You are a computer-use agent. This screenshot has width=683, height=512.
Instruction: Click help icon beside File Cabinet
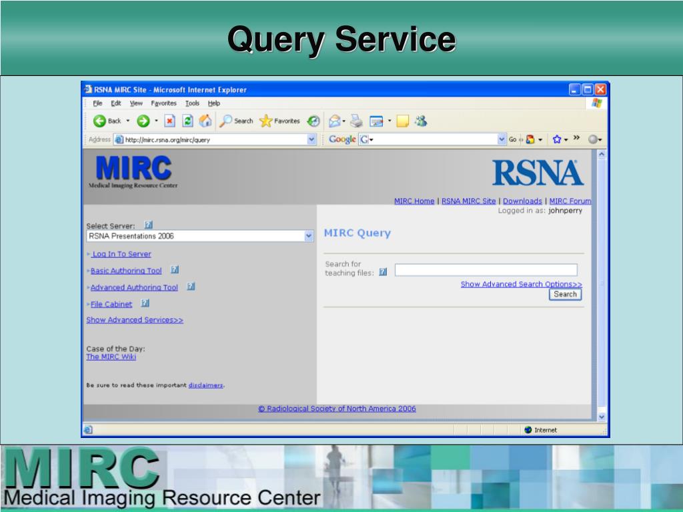(x=145, y=303)
